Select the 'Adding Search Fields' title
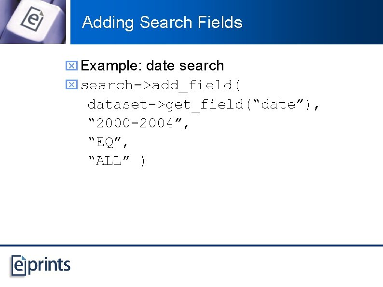 pyautogui.click(x=162, y=23)
